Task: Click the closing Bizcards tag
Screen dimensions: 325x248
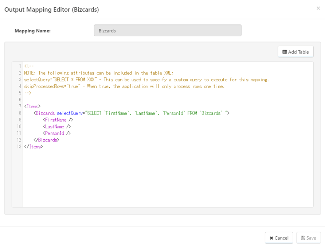Action: 47,140
